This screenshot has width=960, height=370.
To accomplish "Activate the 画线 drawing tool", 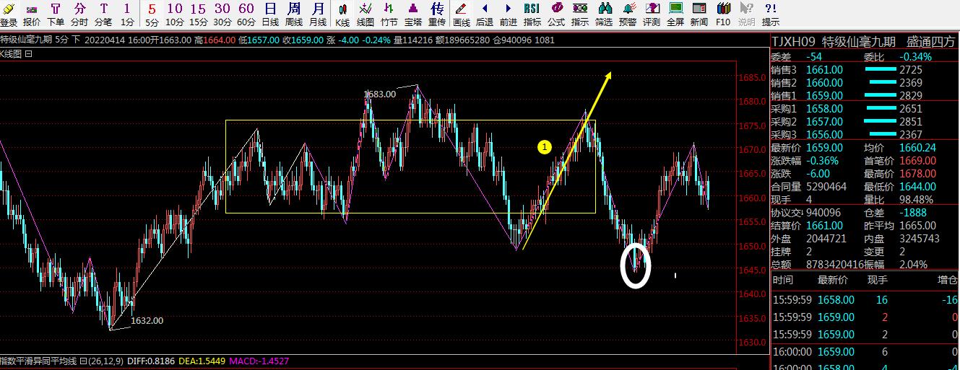I will (x=461, y=14).
